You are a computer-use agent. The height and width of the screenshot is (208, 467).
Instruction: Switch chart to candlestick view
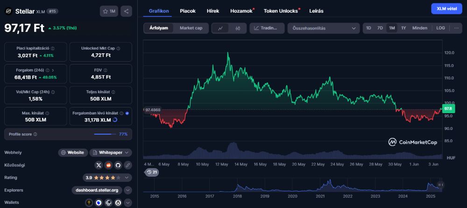[x=238, y=28]
